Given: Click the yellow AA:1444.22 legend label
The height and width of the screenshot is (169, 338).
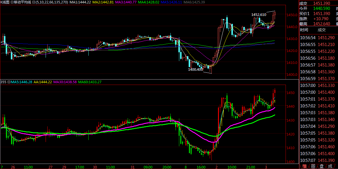Looking at the screenshot, I should tap(43, 82).
